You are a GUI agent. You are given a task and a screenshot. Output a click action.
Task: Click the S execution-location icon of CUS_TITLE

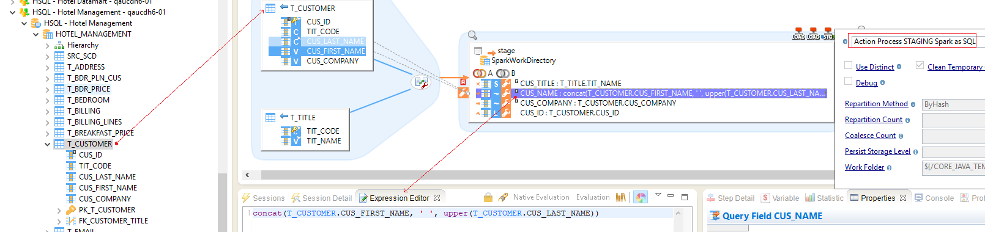click(496, 84)
